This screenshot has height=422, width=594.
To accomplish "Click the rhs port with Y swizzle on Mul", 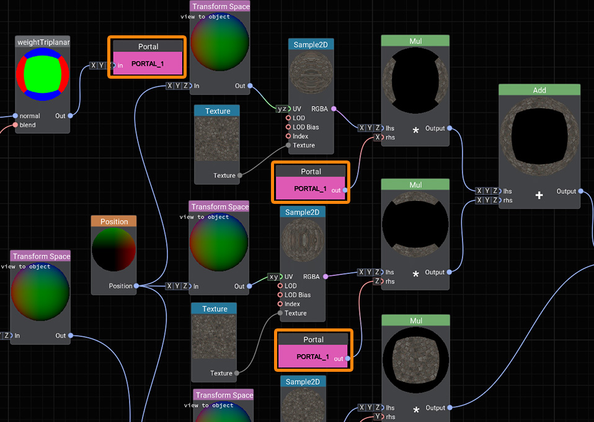I will (382, 416).
